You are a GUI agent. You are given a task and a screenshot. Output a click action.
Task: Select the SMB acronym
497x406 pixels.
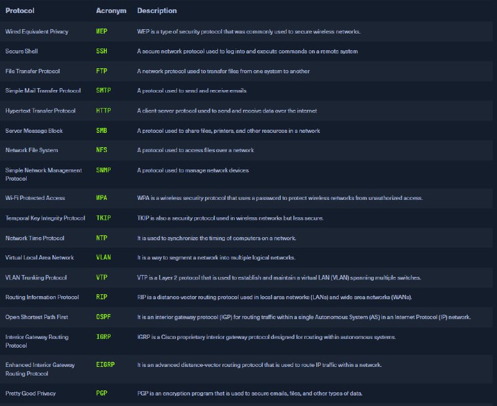pyautogui.click(x=101, y=130)
